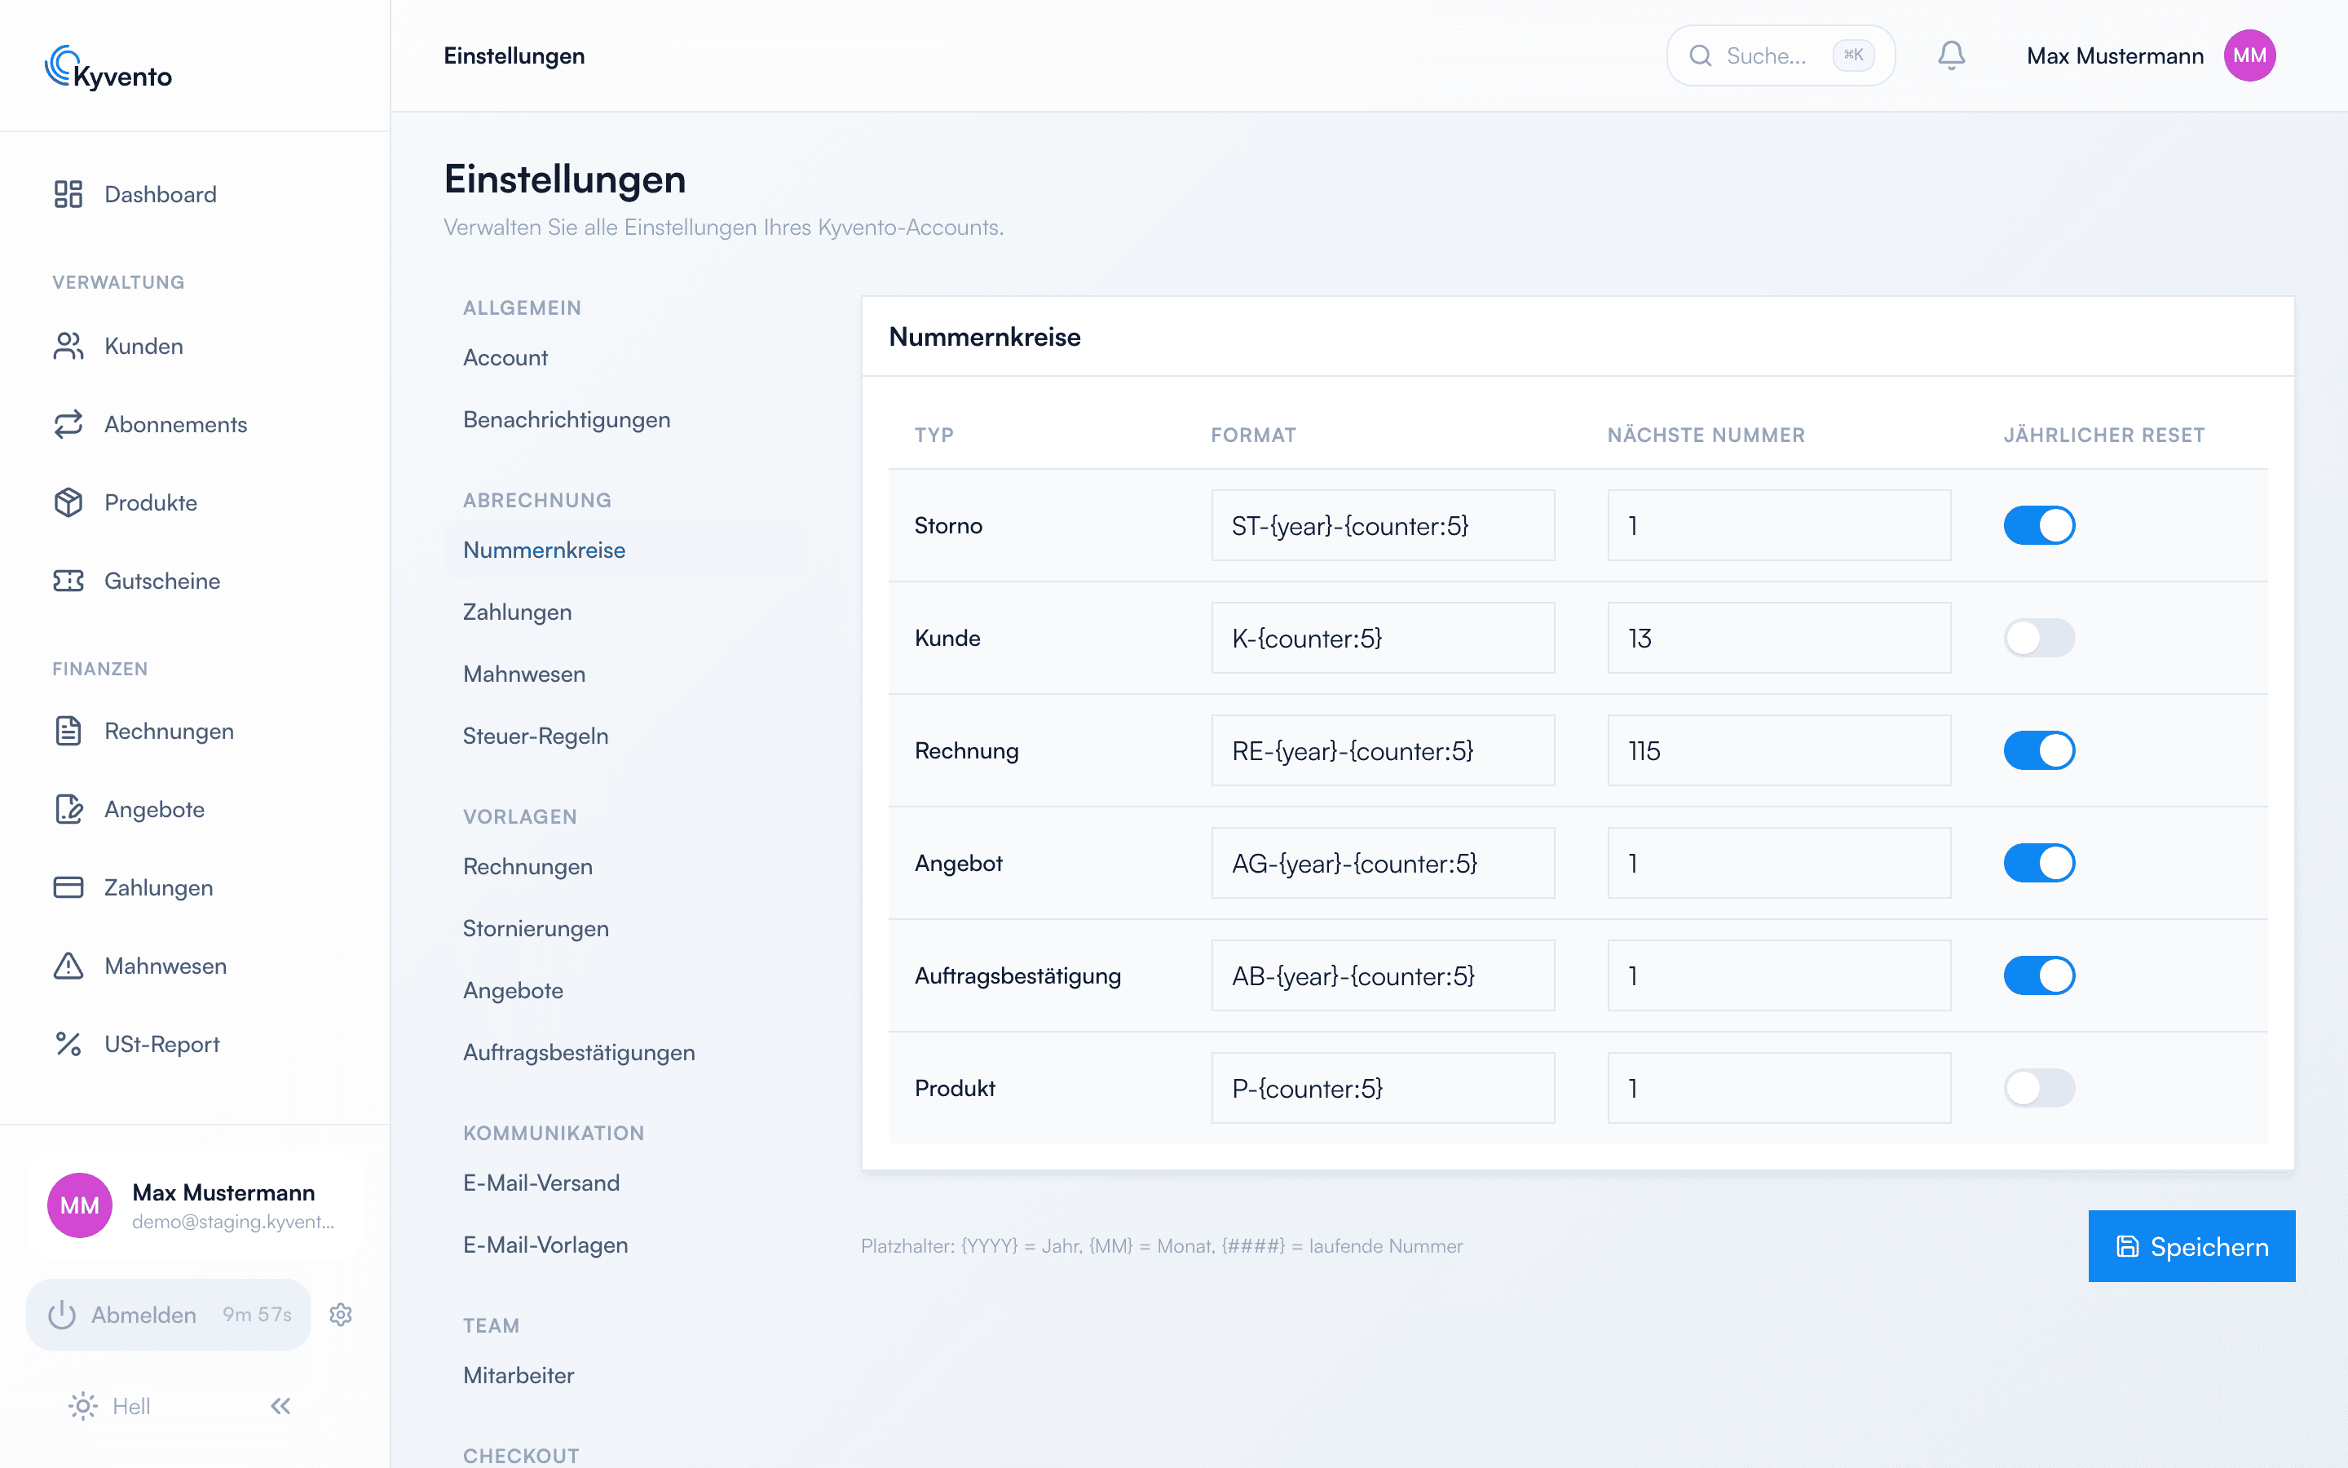Image resolution: width=2348 pixels, height=1468 pixels.
Task: Edit Rechnung next number 115
Action: 1778,750
